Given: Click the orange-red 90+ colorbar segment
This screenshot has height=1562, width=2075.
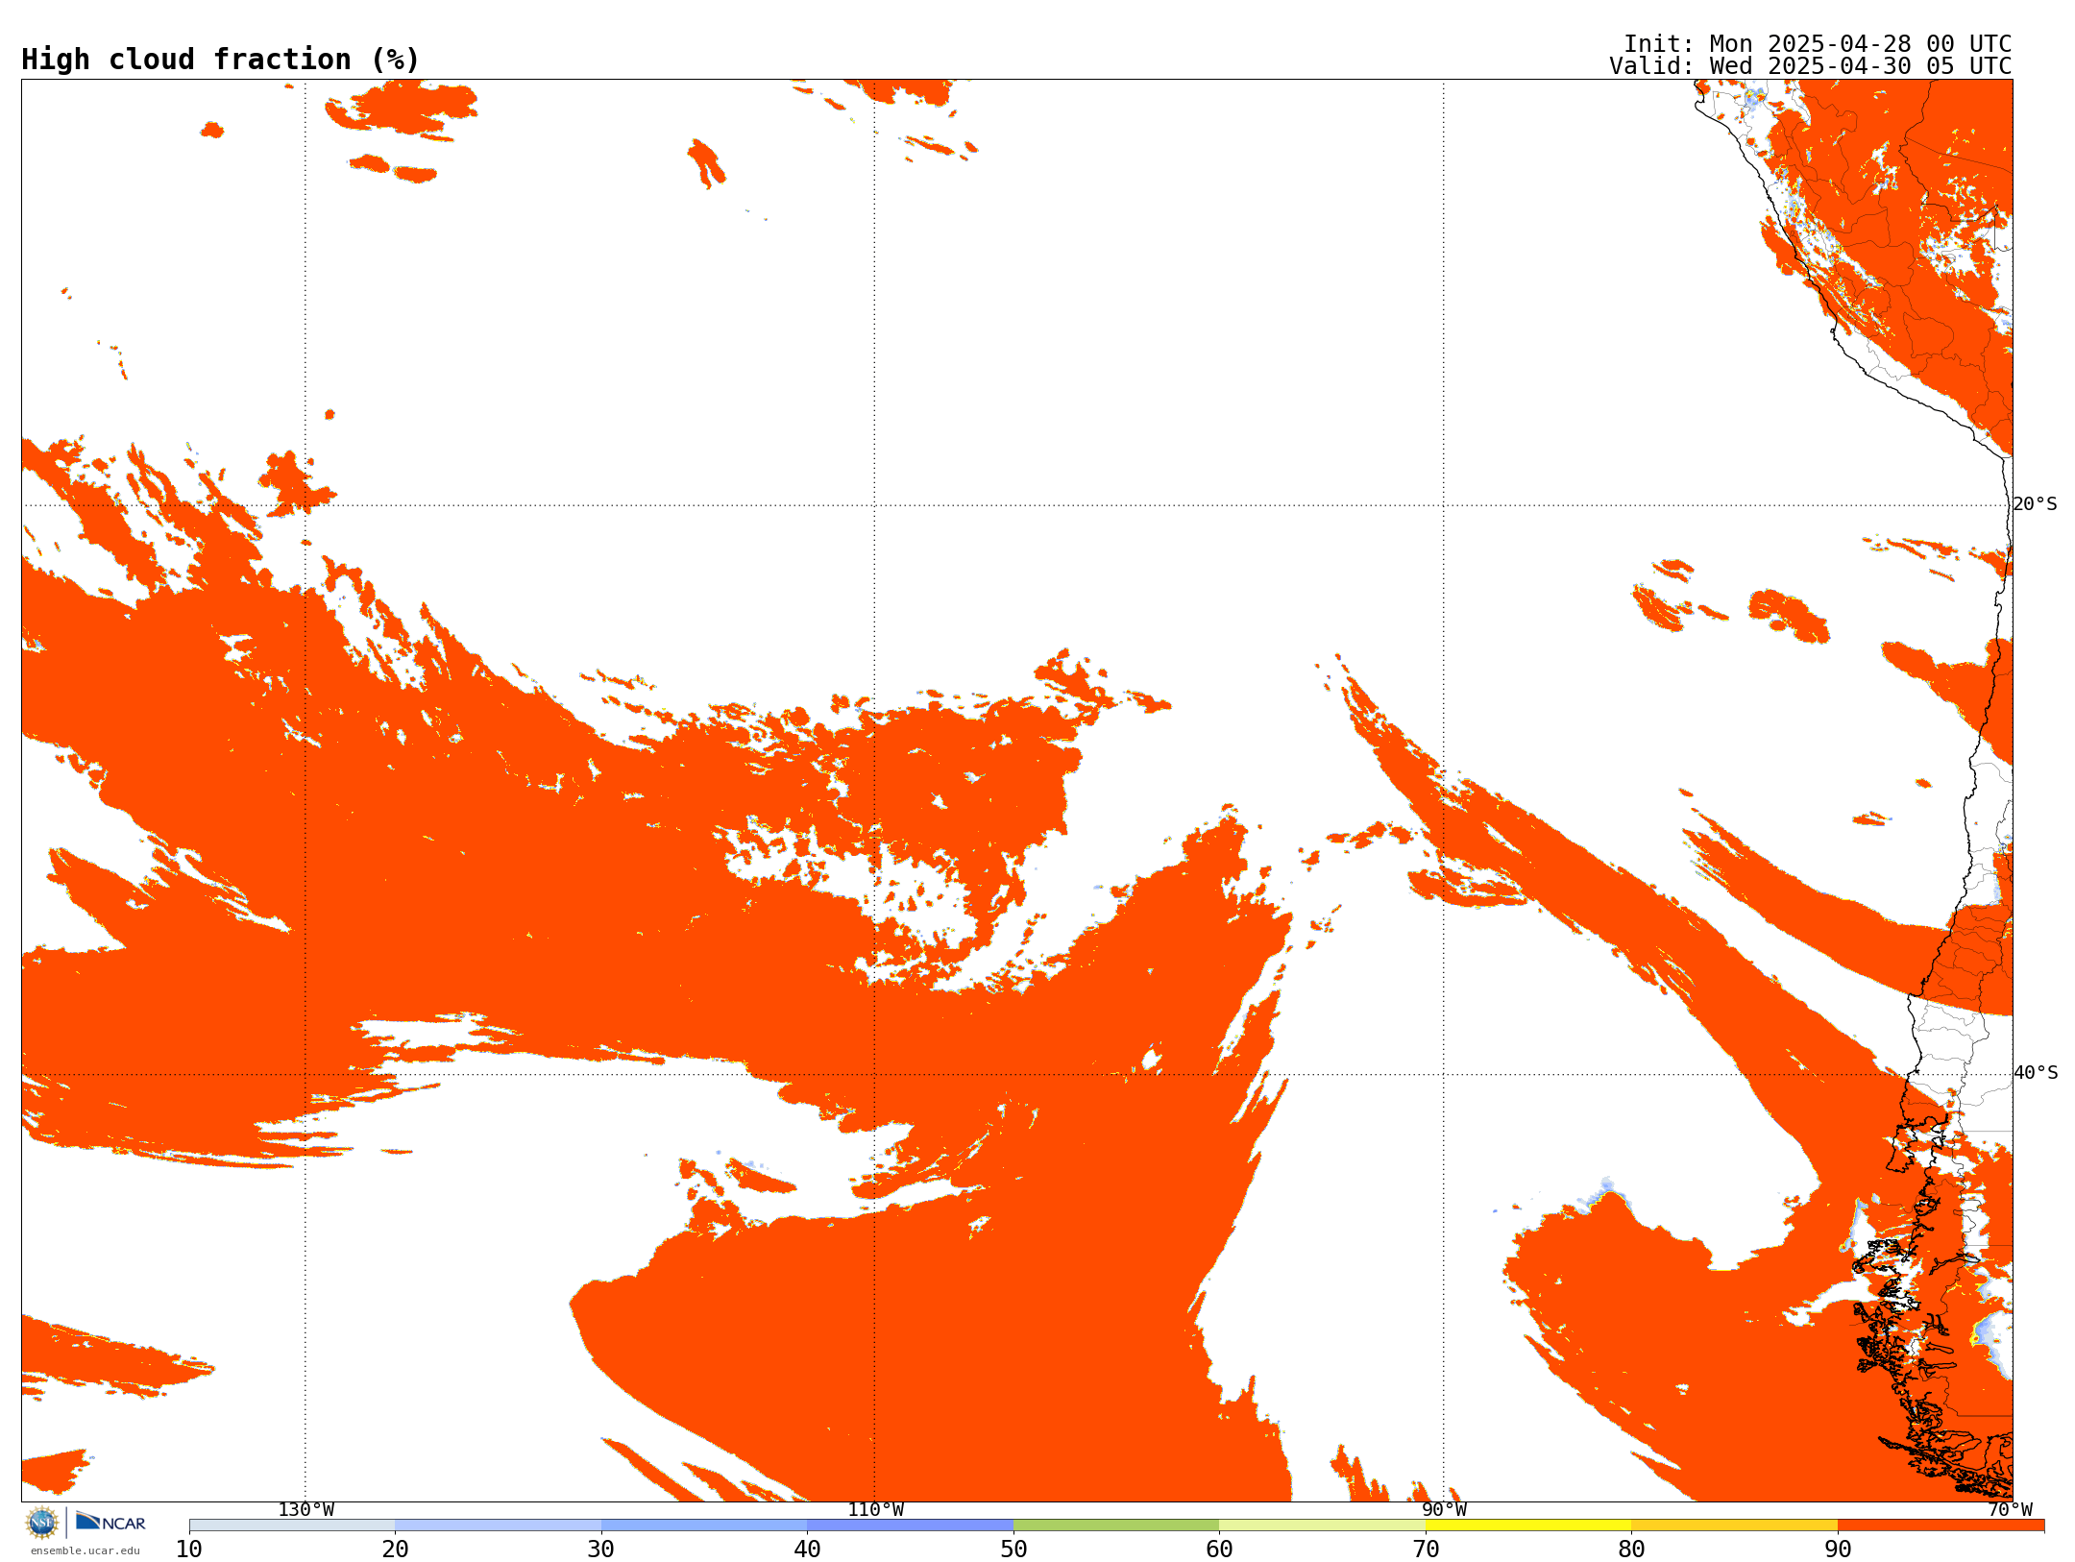Looking at the screenshot, I should click(1941, 1525).
